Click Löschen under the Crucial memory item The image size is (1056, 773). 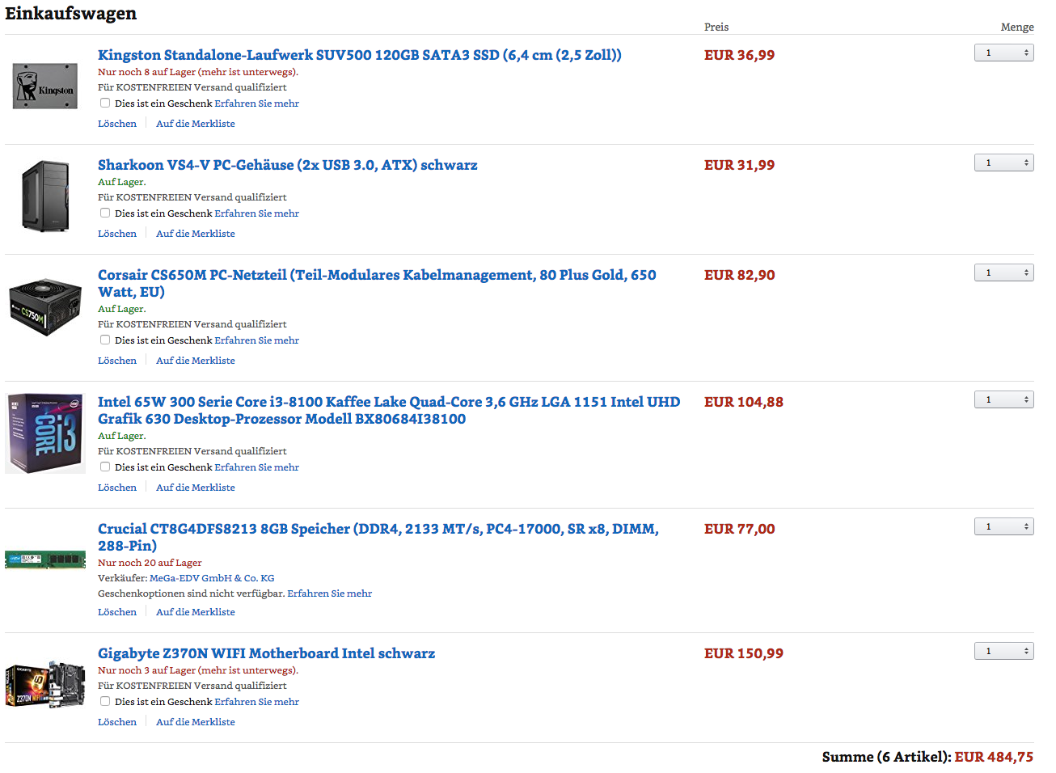(x=117, y=612)
